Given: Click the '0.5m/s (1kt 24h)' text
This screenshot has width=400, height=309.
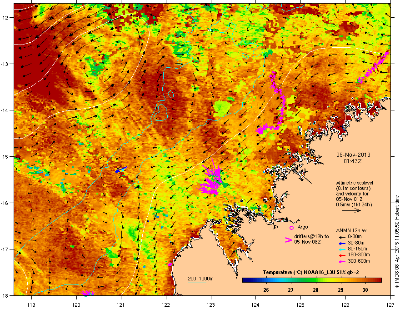Looking at the screenshot, I should click(354, 204).
